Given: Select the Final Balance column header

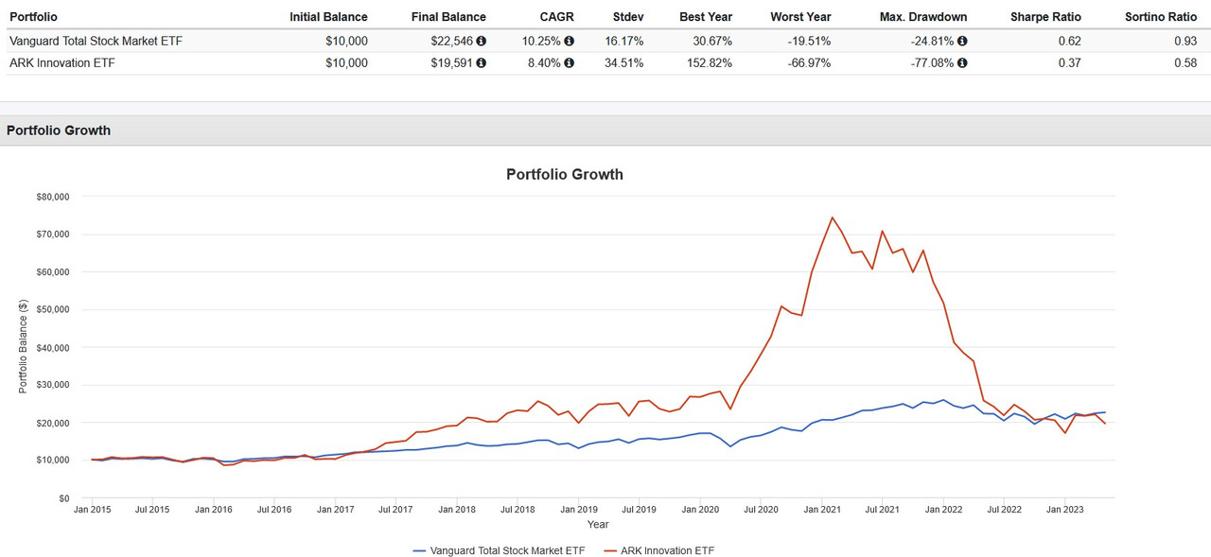Looking at the screenshot, I should pyautogui.click(x=448, y=16).
